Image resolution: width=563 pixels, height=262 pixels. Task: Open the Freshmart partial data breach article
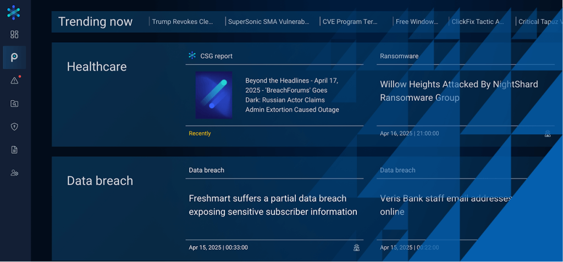click(273, 205)
